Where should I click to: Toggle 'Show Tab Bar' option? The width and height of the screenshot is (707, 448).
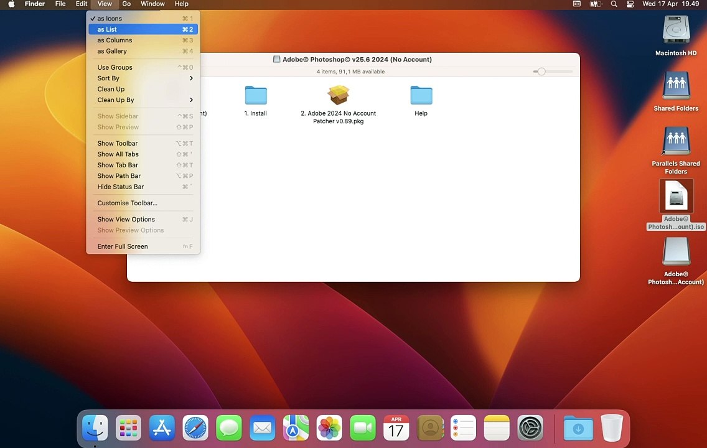[x=143, y=165]
